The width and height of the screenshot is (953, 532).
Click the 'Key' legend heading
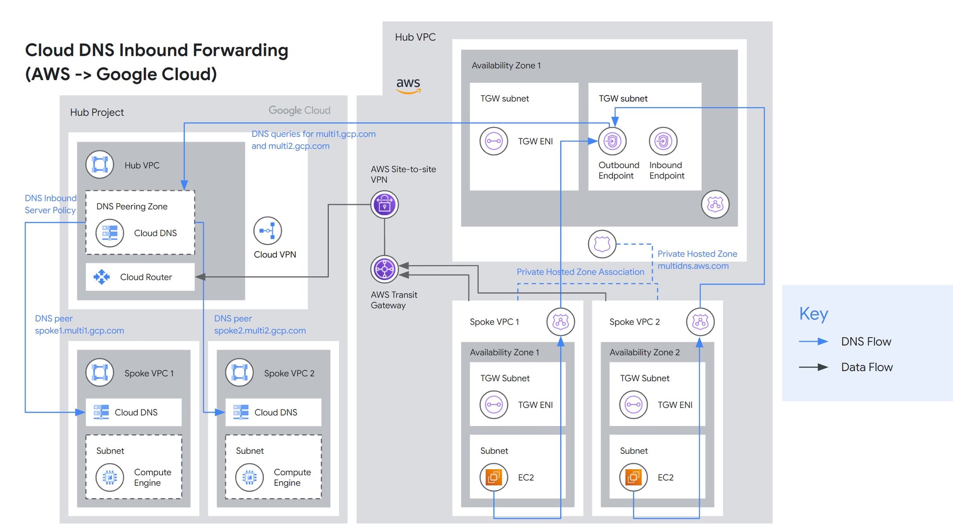(814, 314)
